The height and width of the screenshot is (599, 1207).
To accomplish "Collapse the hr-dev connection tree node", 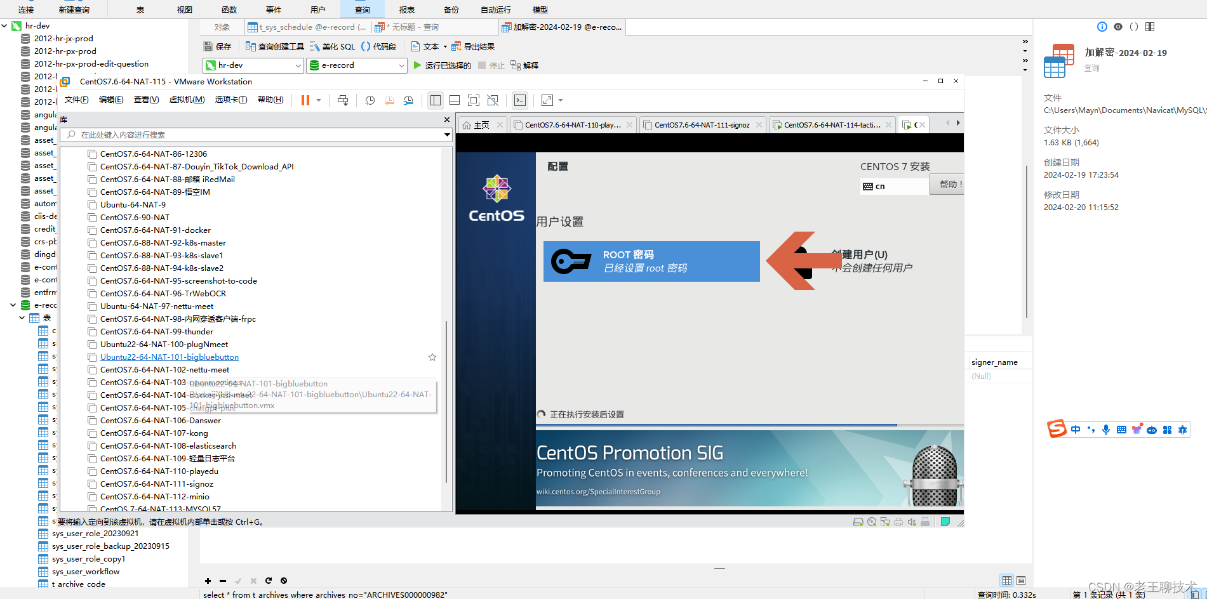I will pos(4,26).
